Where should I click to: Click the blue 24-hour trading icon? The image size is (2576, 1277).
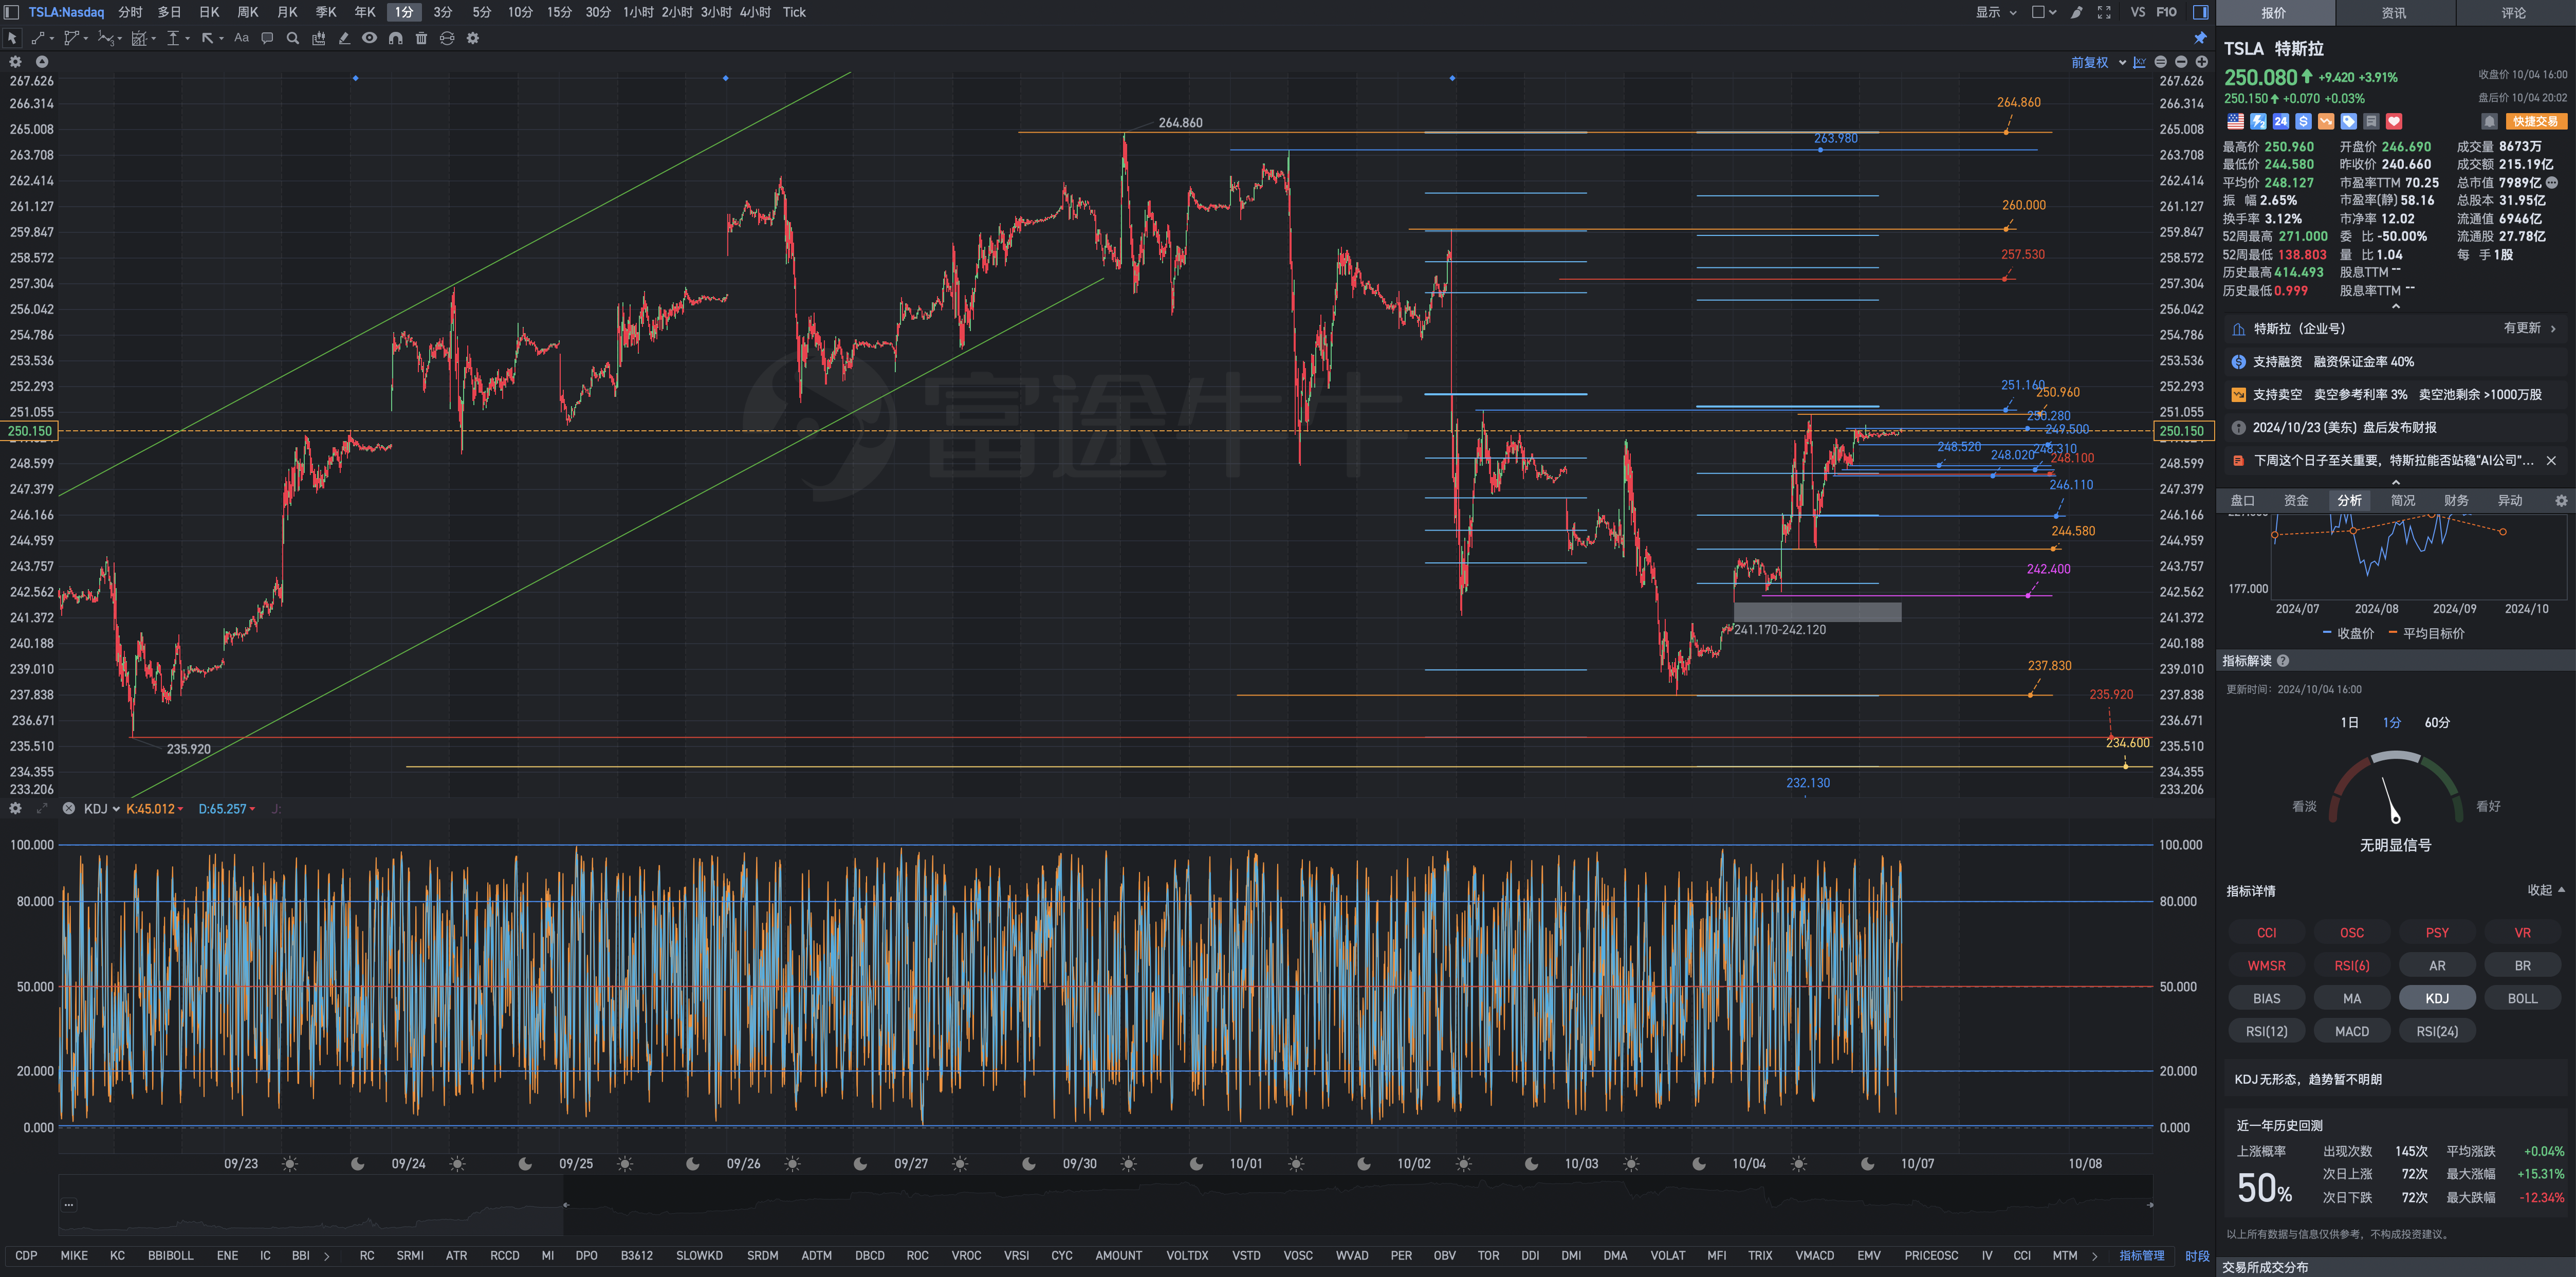click(2281, 121)
